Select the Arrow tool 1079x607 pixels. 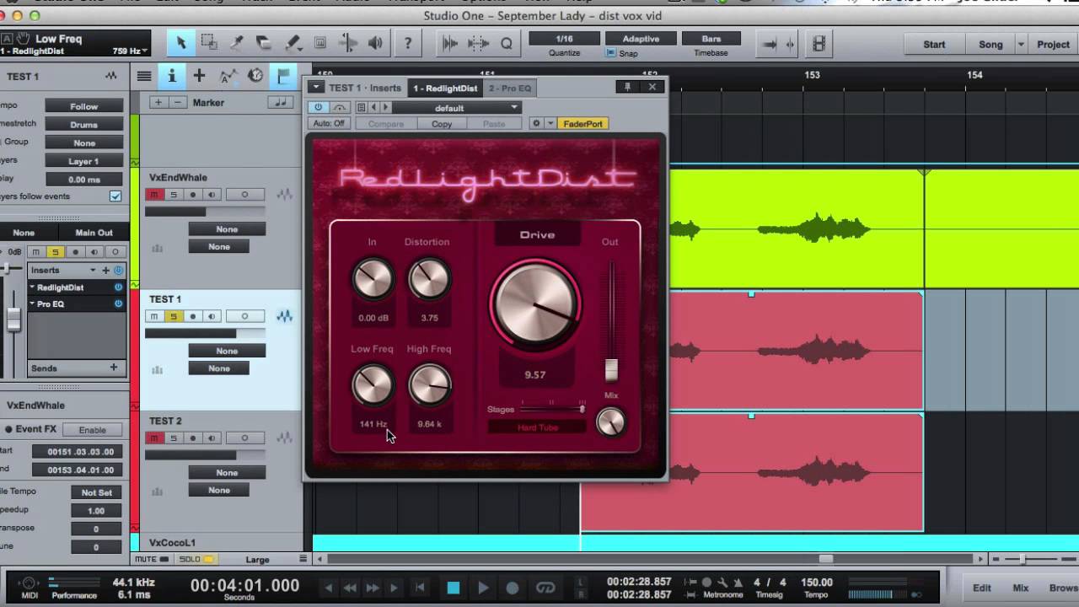pos(180,43)
